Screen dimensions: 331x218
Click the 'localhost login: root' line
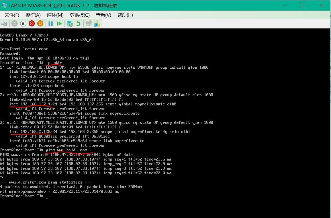pos(24,49)
